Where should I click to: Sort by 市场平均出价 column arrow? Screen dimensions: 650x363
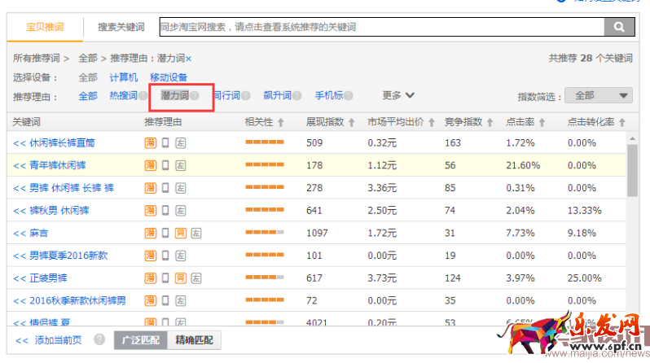[x=431, y=122]
